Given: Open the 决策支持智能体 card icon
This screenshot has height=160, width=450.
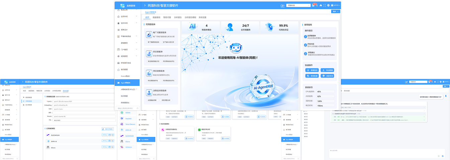Looking at the screenshot, I should pos(149,92).
